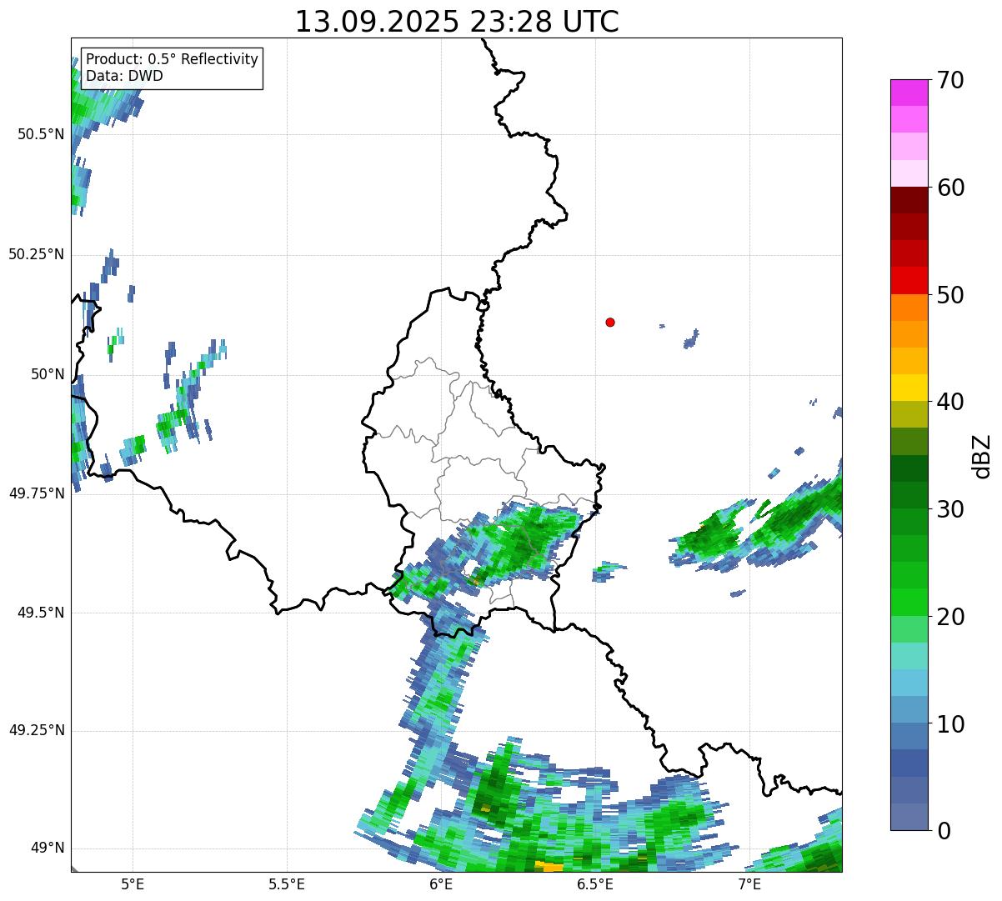Click the '49.25°N' latitude label

(x=37, y=731)
